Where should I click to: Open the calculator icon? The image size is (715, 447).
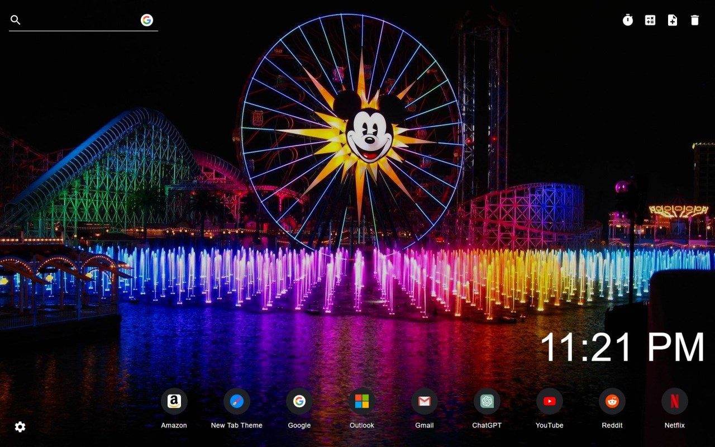coord(650,20)
